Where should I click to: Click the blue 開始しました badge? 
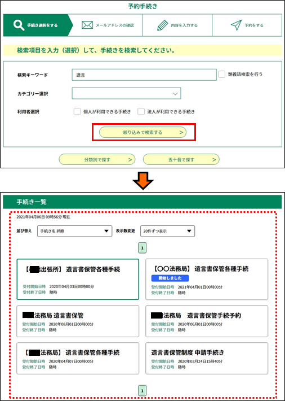170,278
